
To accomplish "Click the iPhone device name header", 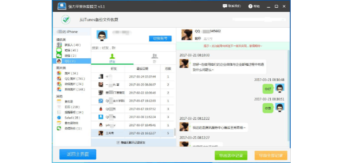I will pyautogui.click(x=72, y=32).
